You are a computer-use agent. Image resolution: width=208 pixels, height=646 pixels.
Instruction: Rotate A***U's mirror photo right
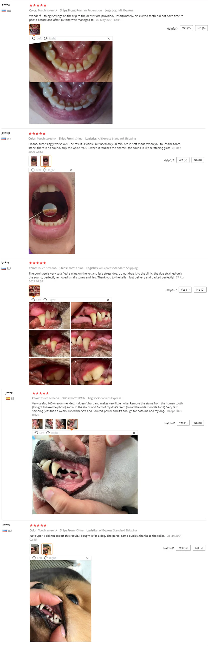49,170
